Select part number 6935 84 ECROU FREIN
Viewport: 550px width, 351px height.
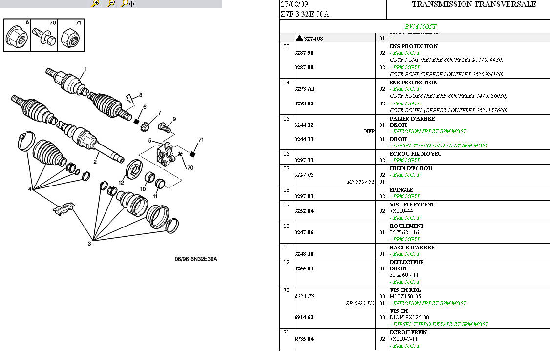[304, 339]
